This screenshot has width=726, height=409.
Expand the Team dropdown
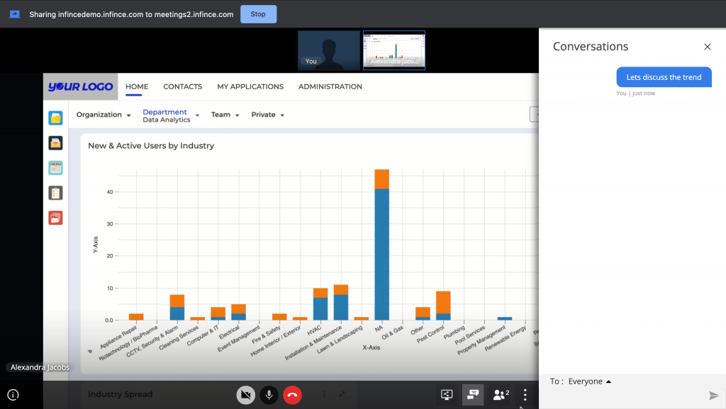[225, 115]
